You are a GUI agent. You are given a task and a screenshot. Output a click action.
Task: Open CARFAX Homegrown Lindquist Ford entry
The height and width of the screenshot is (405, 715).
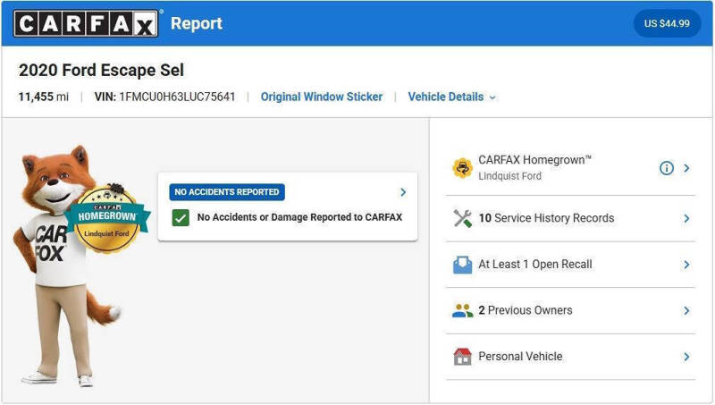pos(570,168)
